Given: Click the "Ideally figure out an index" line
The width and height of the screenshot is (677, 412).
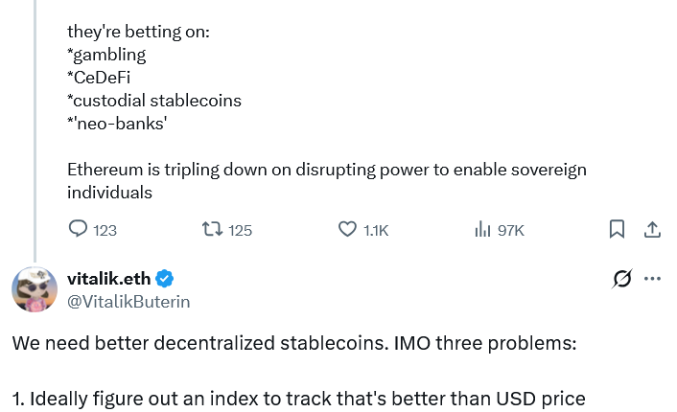Looking at the screenshot, I should (298, 399).
